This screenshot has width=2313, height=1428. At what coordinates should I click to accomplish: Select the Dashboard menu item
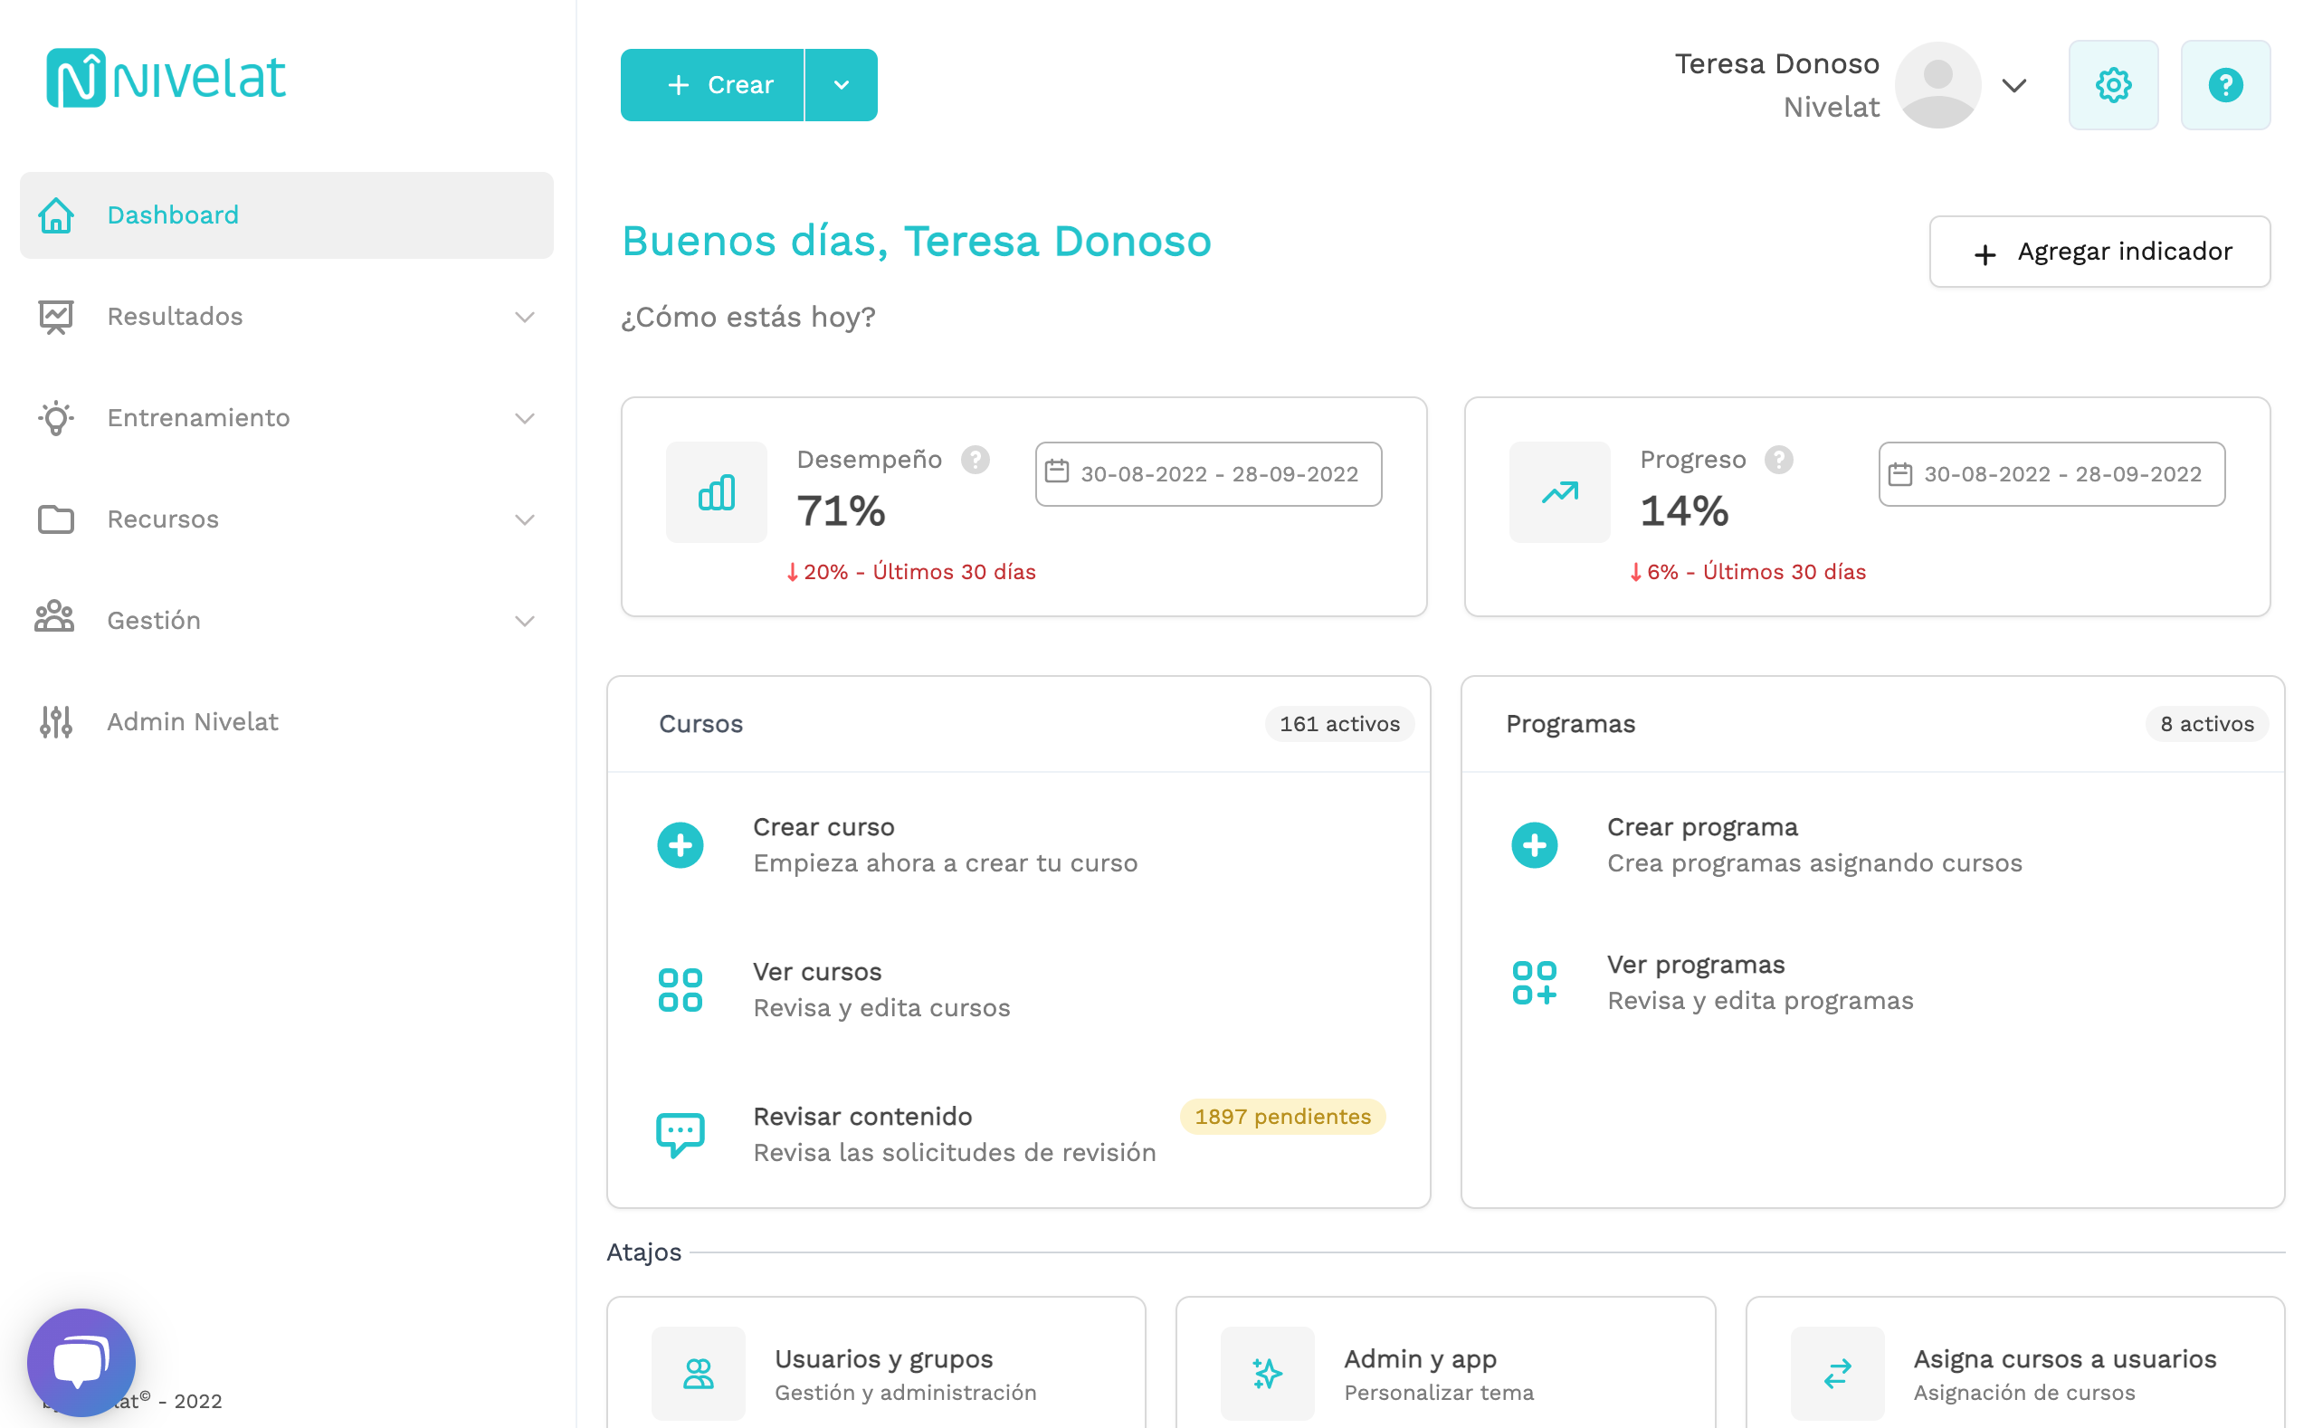(x=173, y=215)
